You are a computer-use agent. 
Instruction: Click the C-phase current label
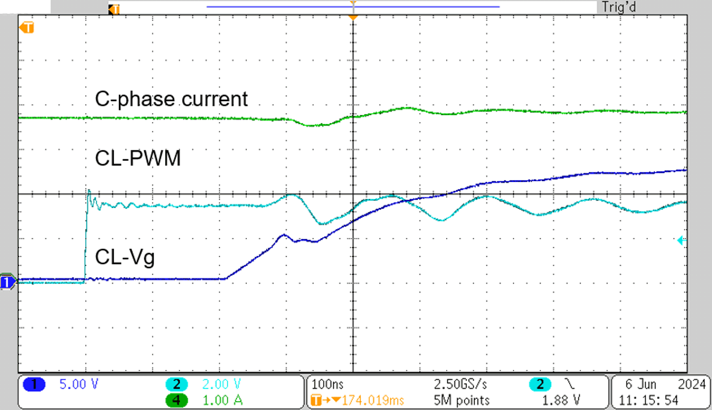click(x=171, y=99)
